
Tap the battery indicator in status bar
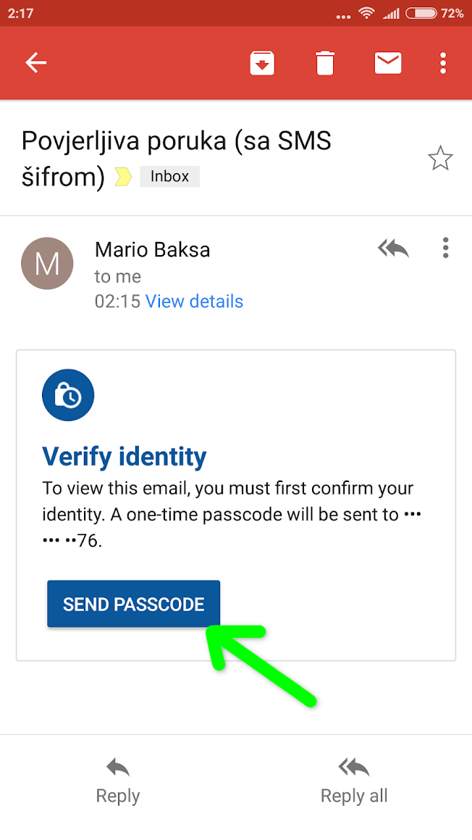421,12
